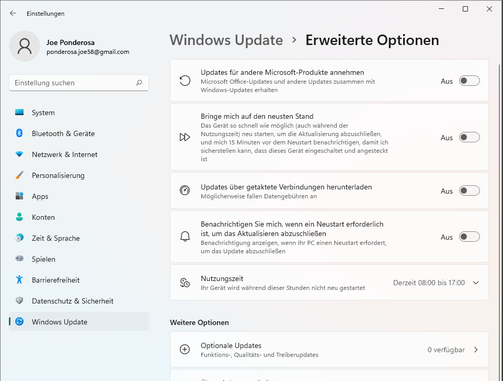Click the Datenschutz & Sicherheit shield icon
This screenshot has width=503, height=381.
(19, 301)
